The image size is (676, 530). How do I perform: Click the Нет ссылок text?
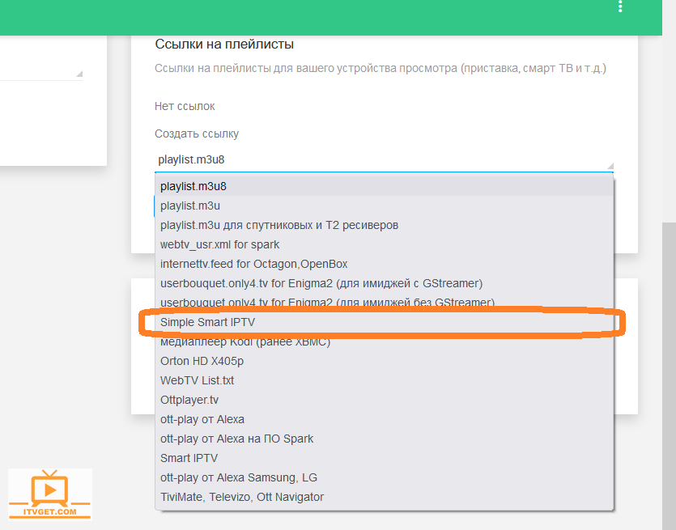(x=185, y=107)
